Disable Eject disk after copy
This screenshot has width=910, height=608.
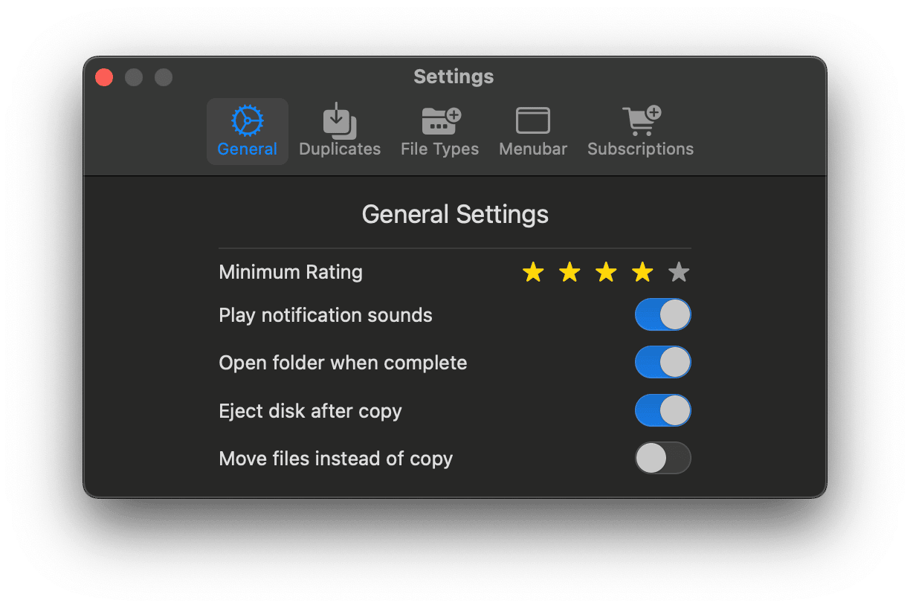click(662, 410)
